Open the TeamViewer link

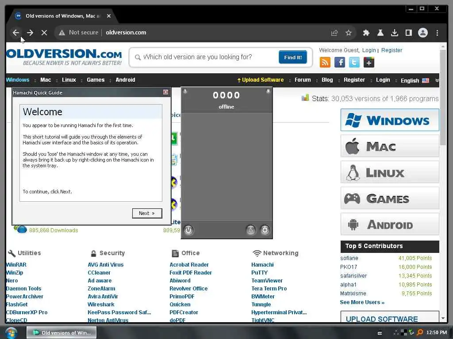point(267,280)
